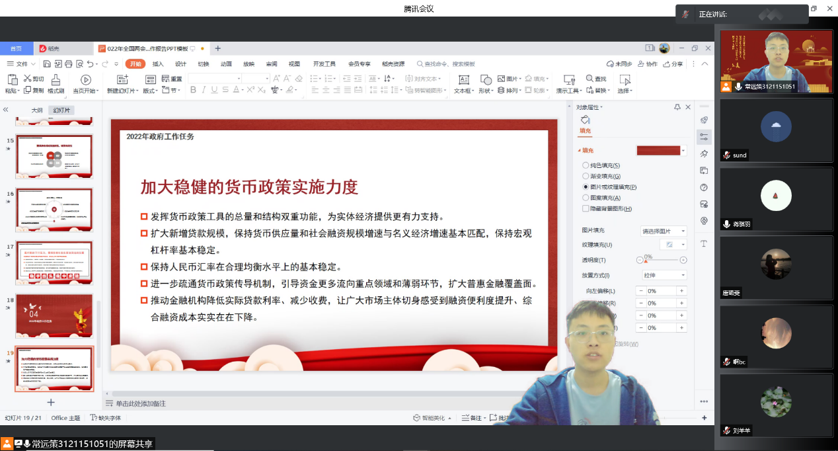Click the Paste clipboard icon
Screen dimensions: 838x451
[13, 79]
